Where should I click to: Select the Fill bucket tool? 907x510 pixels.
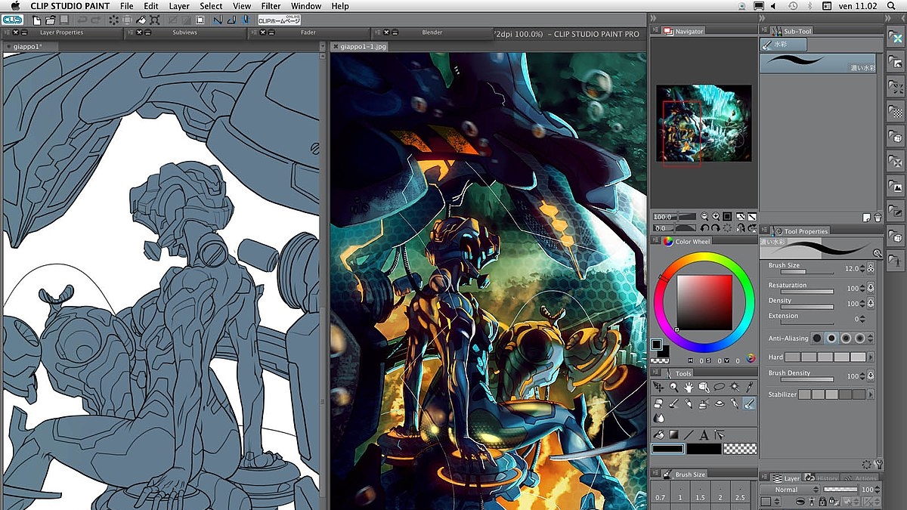658,434
